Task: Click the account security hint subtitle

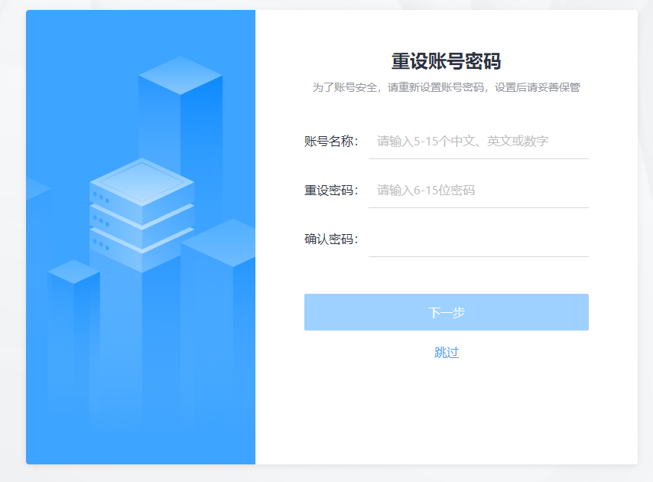Action: point(446,87)
